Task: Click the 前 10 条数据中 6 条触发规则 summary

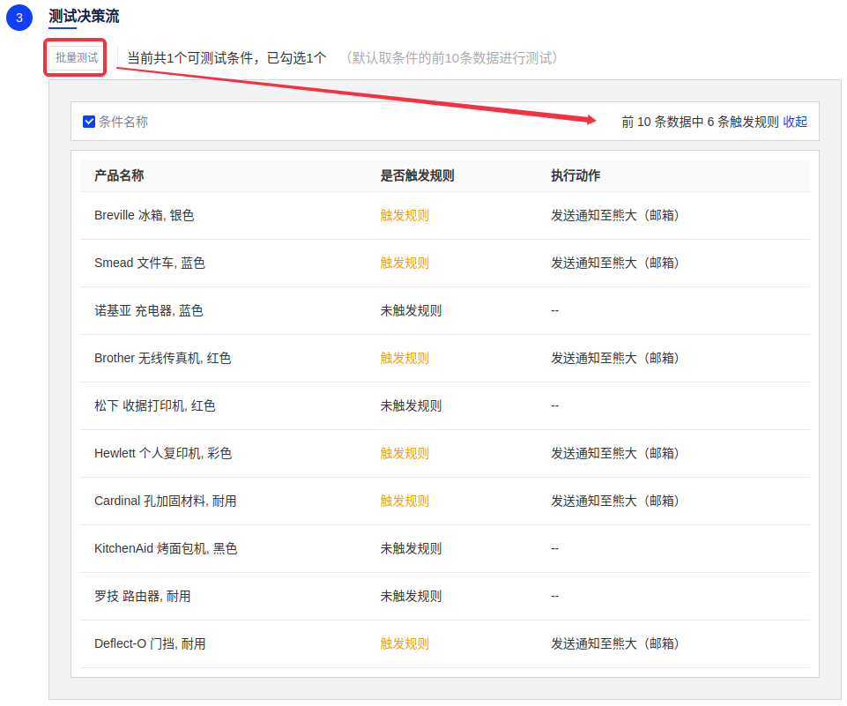Action: click(700, 122)
